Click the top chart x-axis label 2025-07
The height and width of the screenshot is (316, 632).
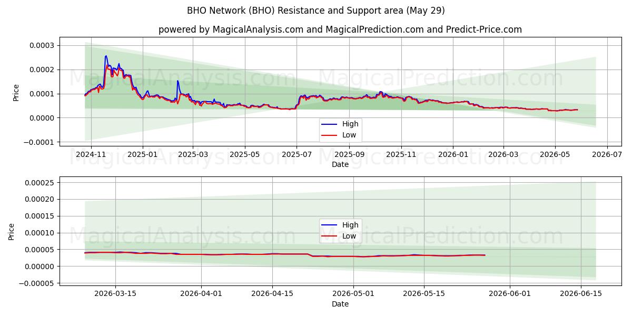pos(297,155)
